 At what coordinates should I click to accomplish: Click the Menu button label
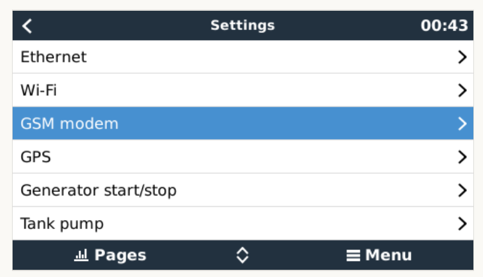tap(389, 255)
